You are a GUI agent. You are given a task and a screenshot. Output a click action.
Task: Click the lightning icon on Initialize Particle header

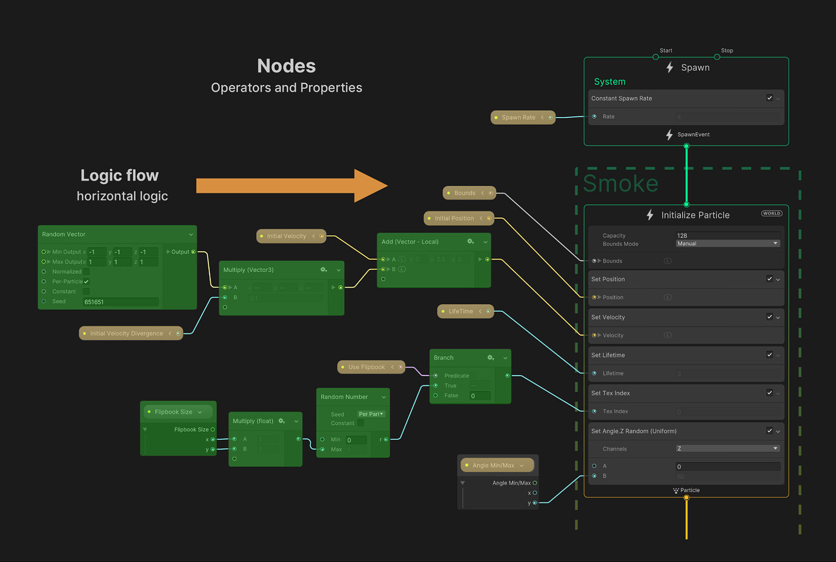649,214
